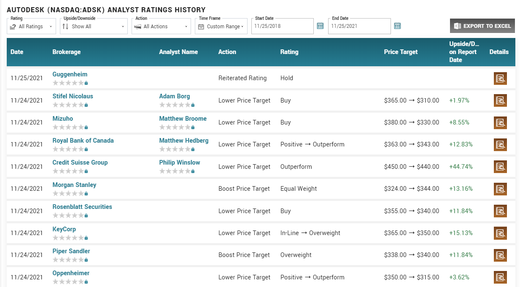View details icon in the Piper Sandler row
The image size is (520, 287).
500,255
